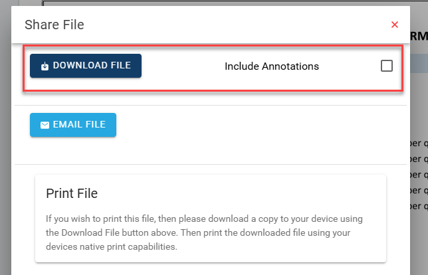Click blank area between Download File and Include Annotations
The image size is (428, 275).
coord(183,66)
